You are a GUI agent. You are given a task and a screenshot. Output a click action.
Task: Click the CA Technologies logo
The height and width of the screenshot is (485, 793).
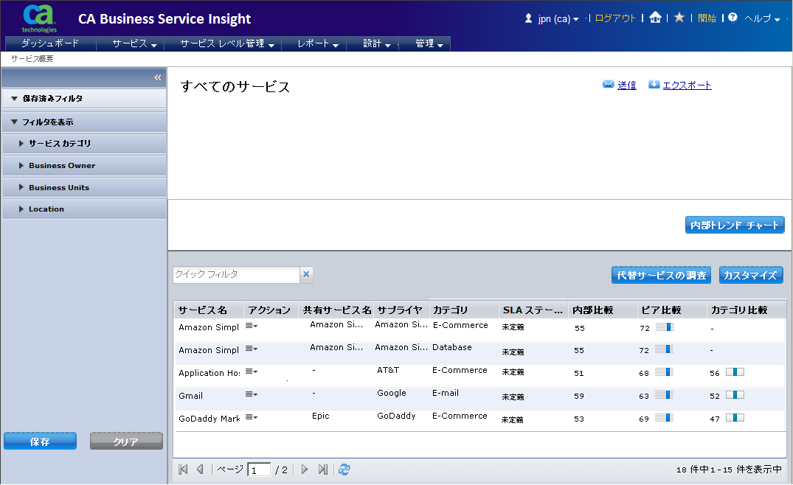[x=39, y=18]
